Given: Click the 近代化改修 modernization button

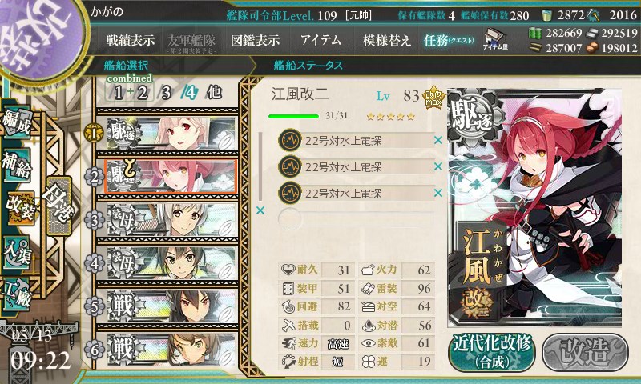Looking at the screenshot, I should point(492,352).
